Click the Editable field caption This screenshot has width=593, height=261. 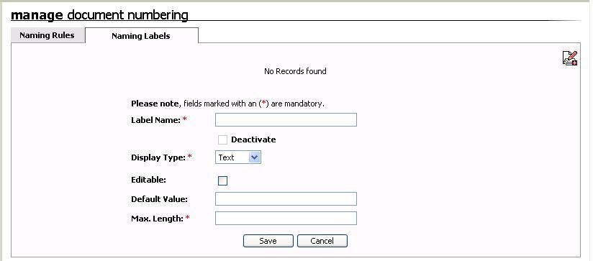click(x=149, y=180)
